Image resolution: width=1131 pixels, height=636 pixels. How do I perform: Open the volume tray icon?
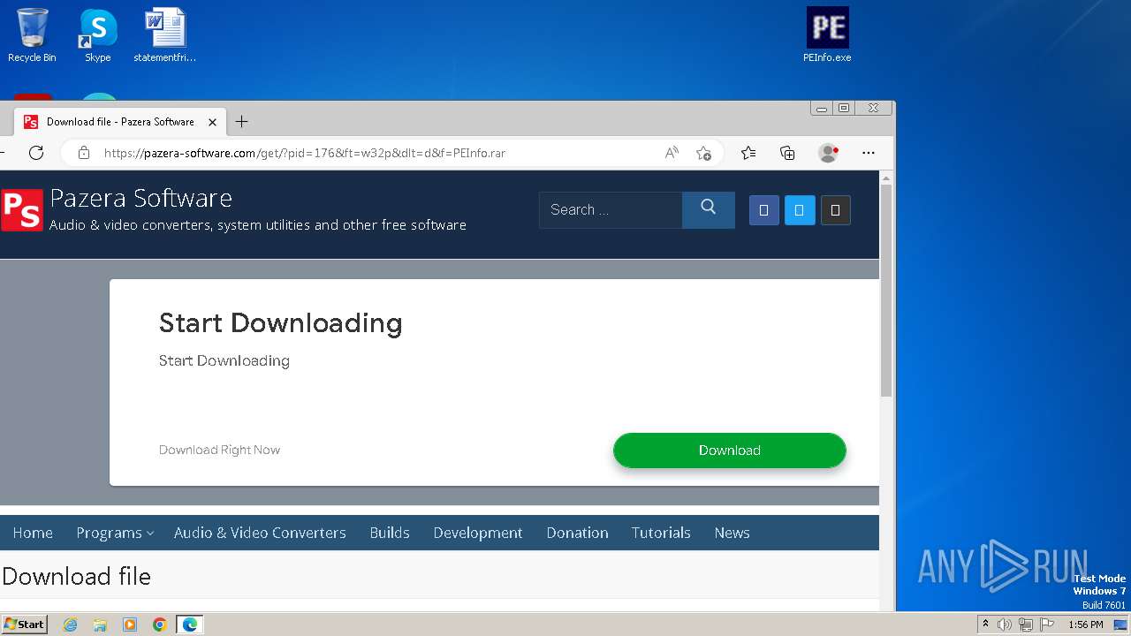click(1005, 625)
